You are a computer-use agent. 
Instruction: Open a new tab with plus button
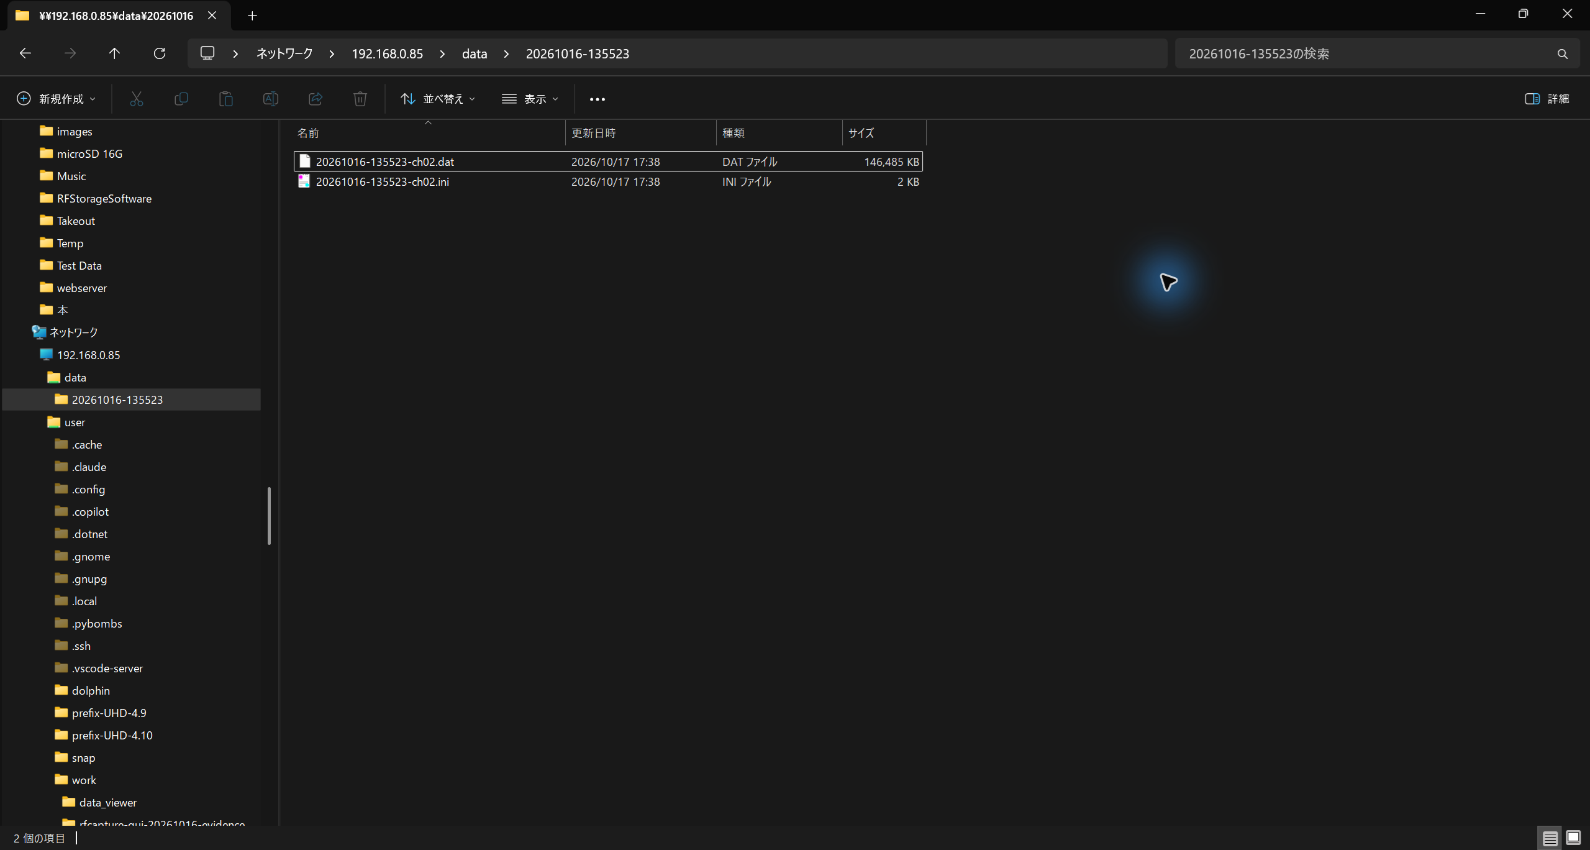(x=252, y=16)
